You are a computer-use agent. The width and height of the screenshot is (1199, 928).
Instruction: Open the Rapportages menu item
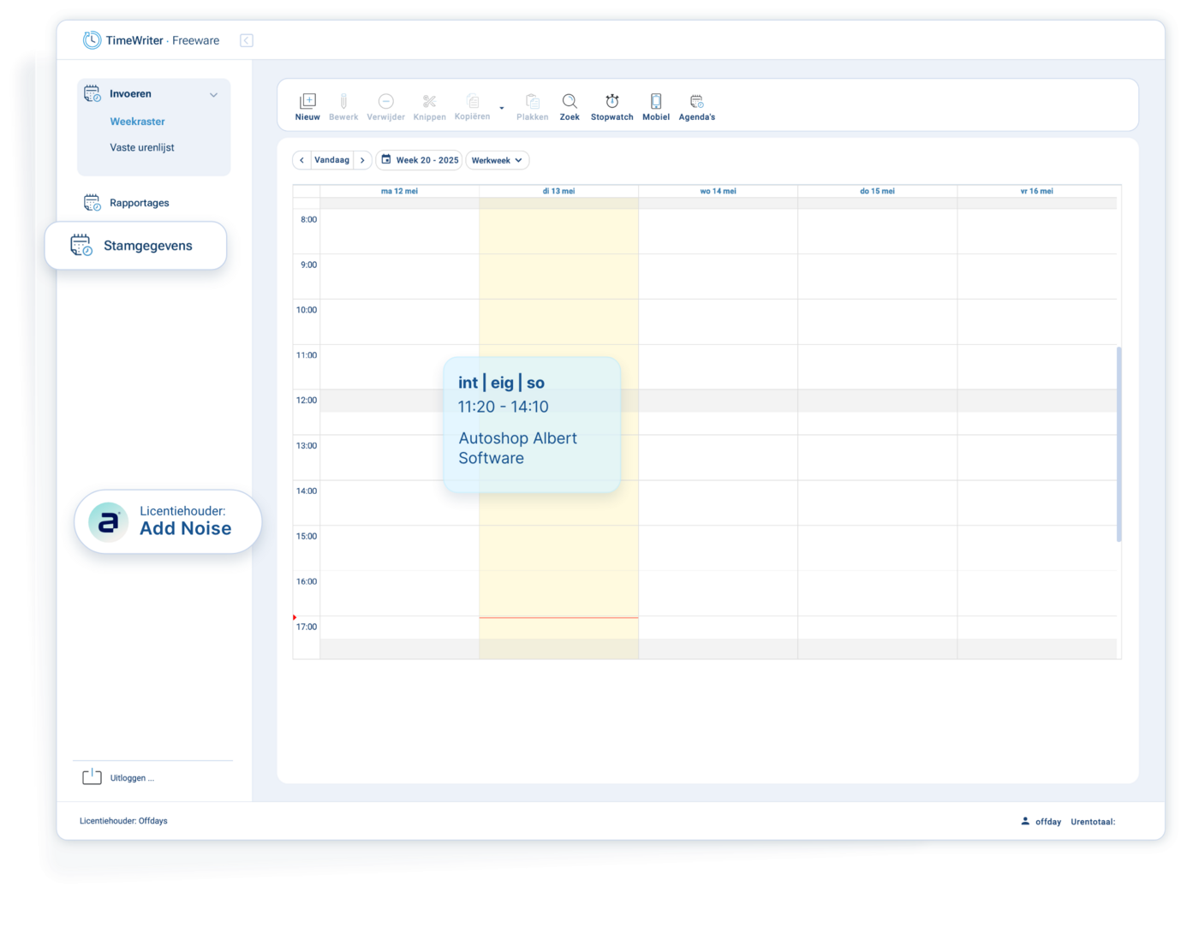139,203
